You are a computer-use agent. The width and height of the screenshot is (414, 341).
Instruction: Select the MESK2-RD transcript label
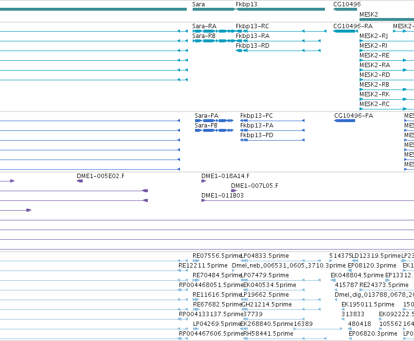point(375,75)
